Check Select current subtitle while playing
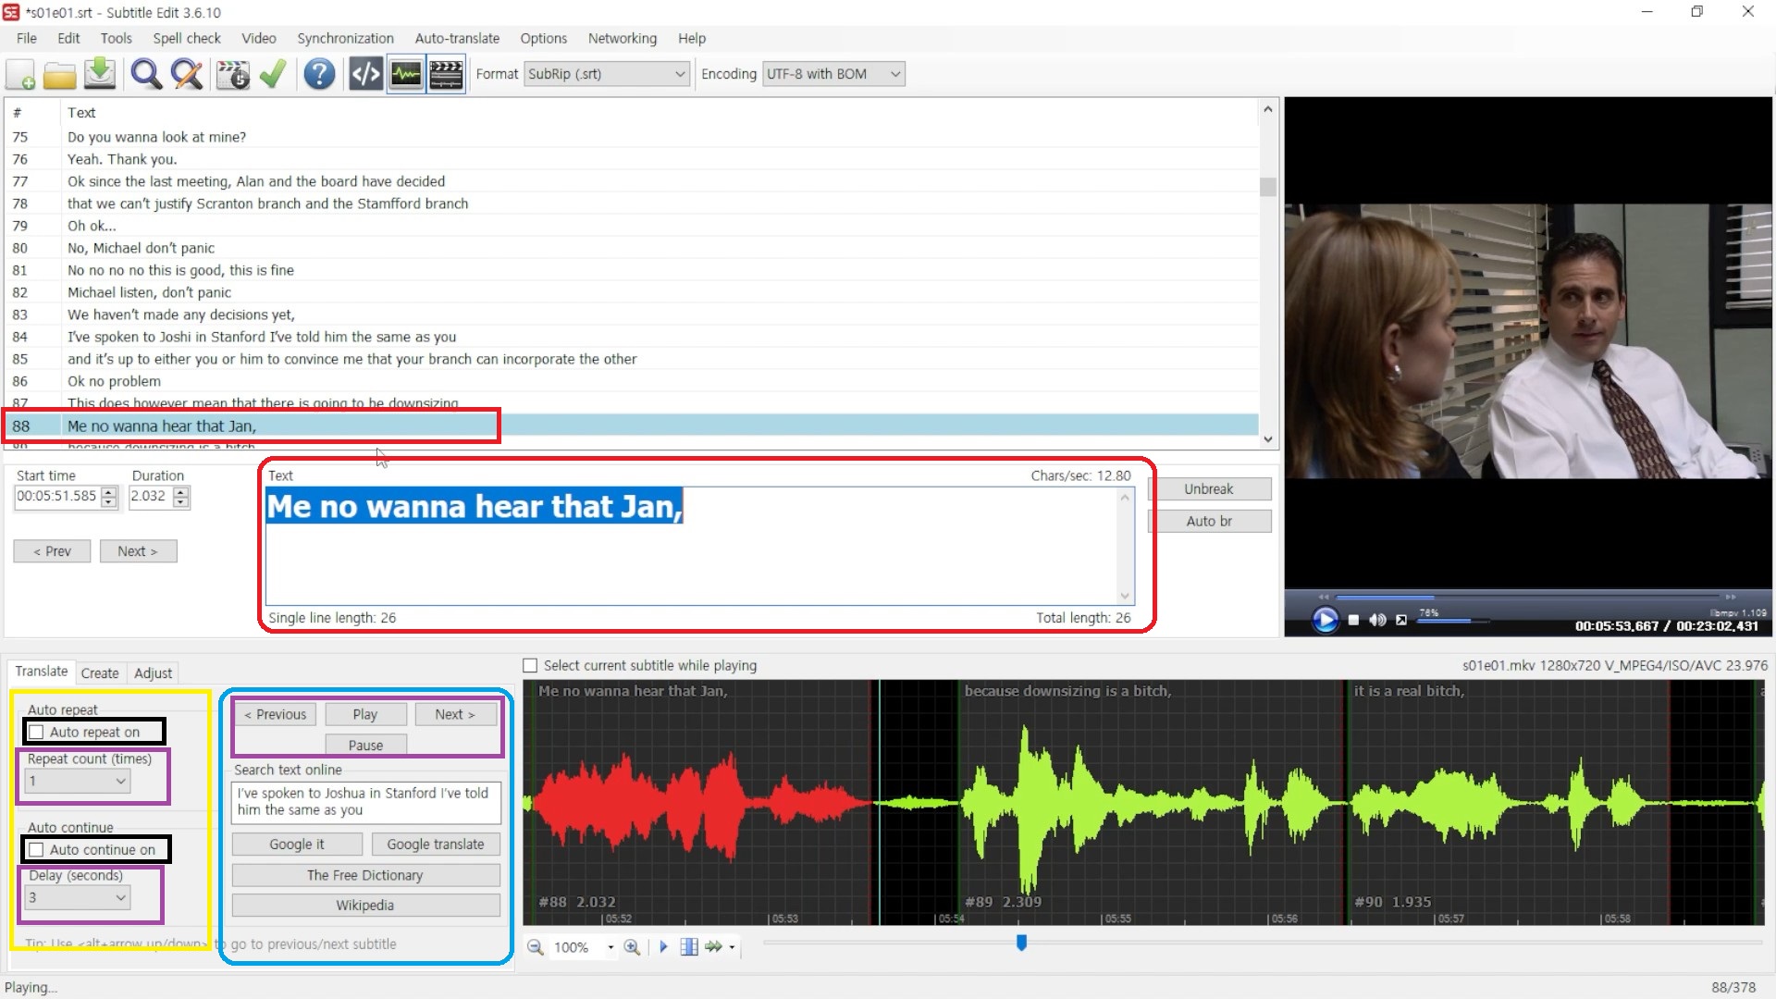 [530, 665]
